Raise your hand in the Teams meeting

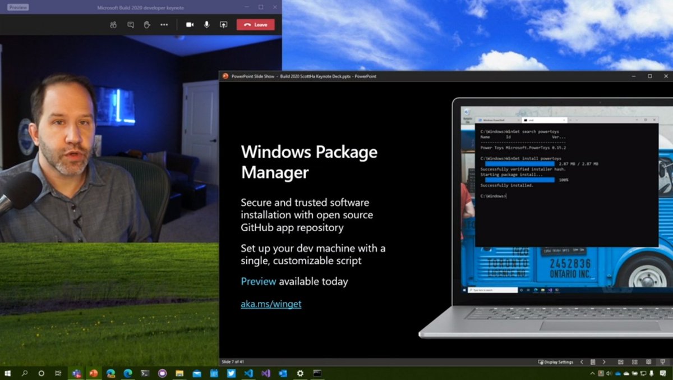147,25
